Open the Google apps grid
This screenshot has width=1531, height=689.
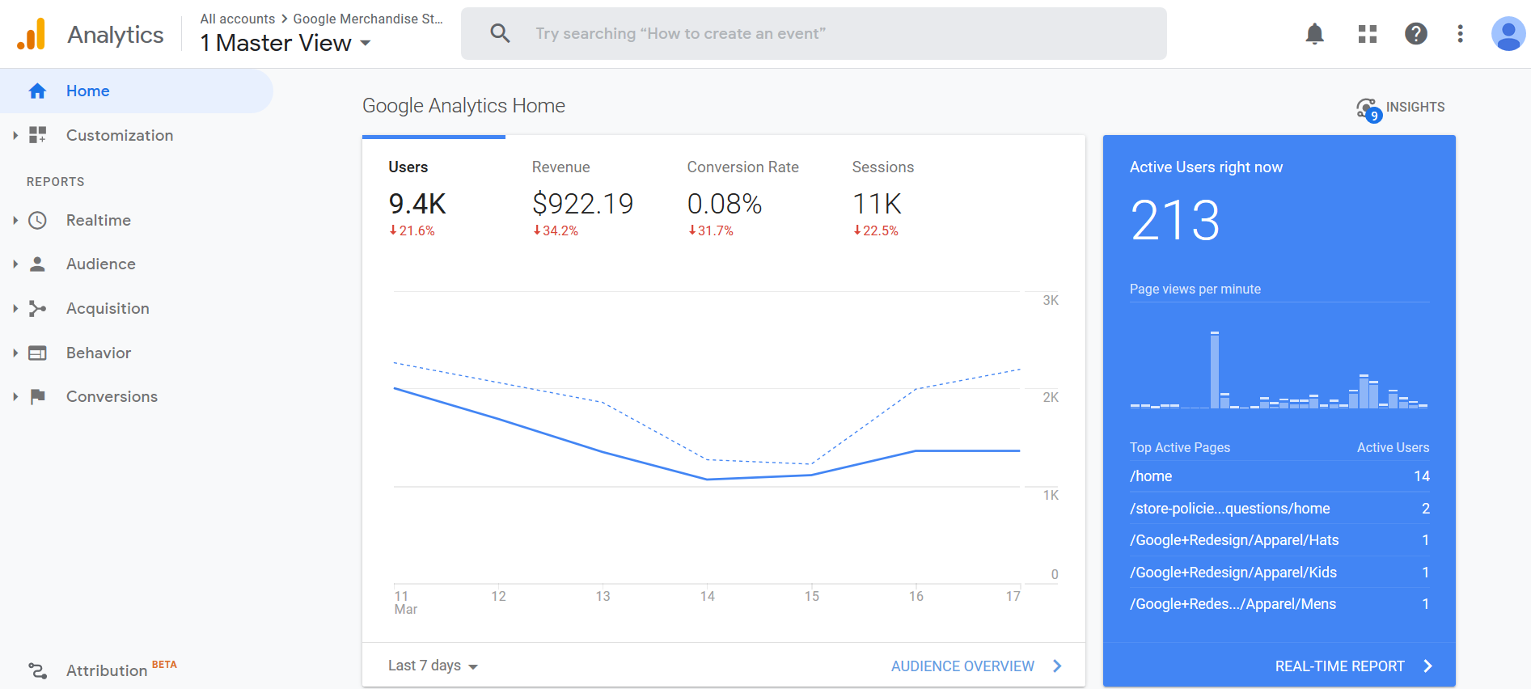pos(1368,34)
